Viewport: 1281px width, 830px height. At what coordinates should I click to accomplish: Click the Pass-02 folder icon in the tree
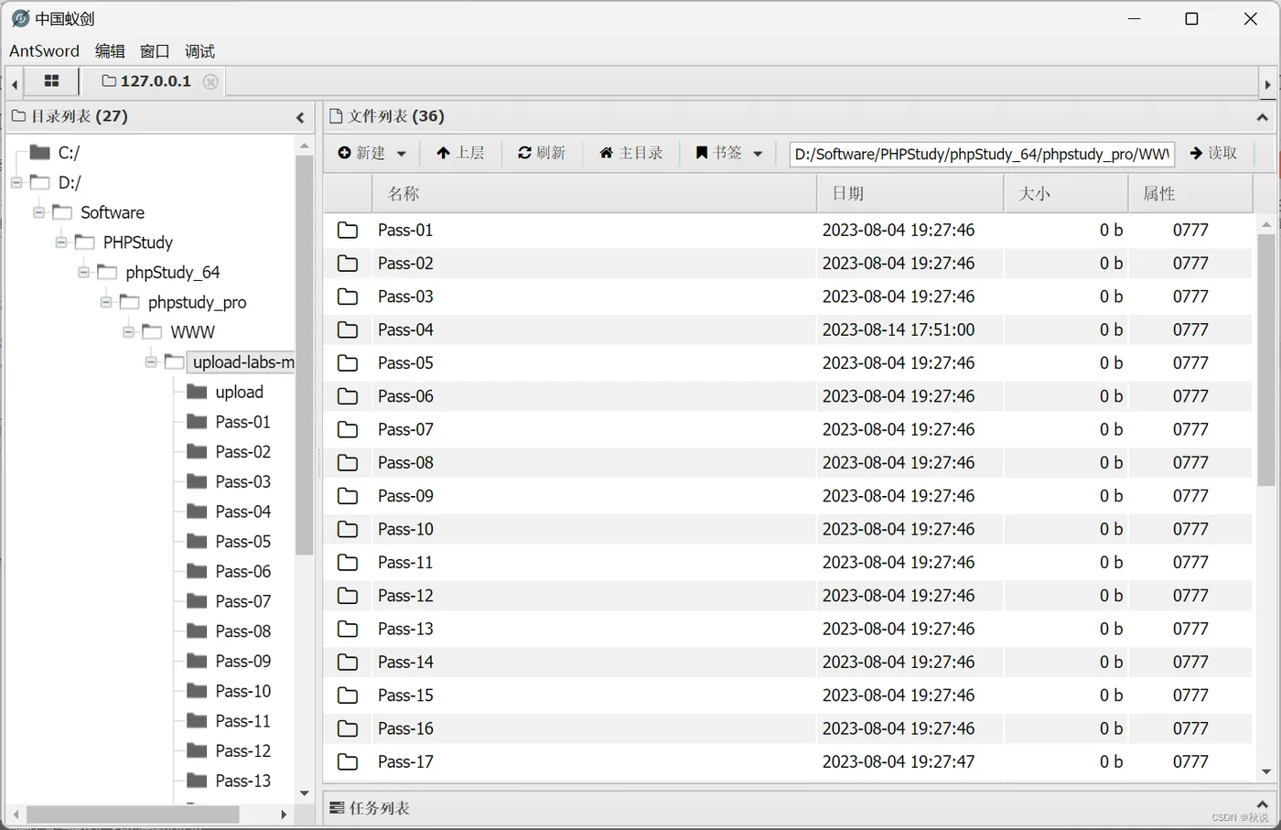tap(197, 452)
